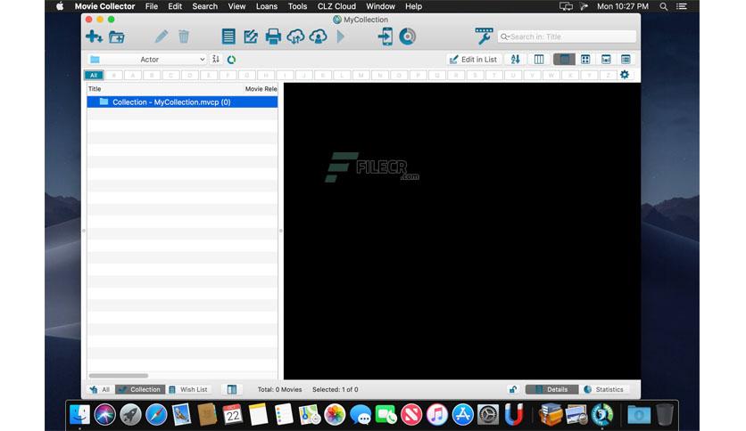Switch to the Wish List tab
Viewport: 746px width, 431px height.
click(x=189, y=389)
